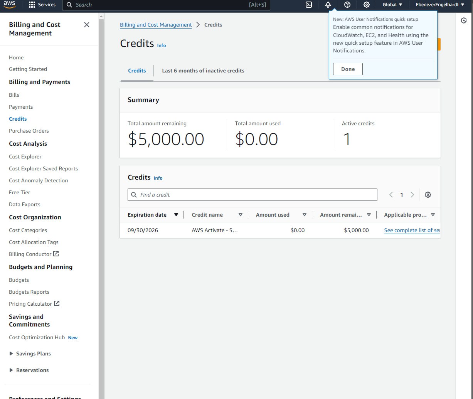Viewport: 473px width, 399px height.
Task: Open the help question mark icon
Action: point(347,5)
